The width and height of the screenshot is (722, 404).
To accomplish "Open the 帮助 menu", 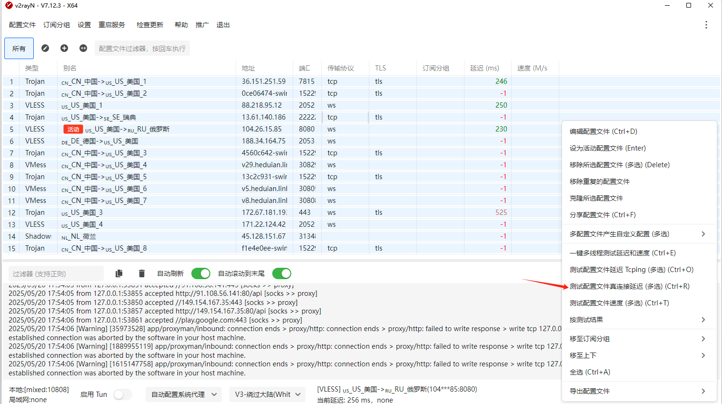I will click(181, 25).
